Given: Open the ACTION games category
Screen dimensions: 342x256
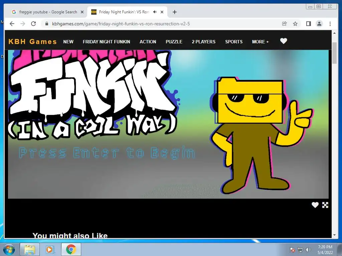Looking at the screenshot, I should (148, 42).
